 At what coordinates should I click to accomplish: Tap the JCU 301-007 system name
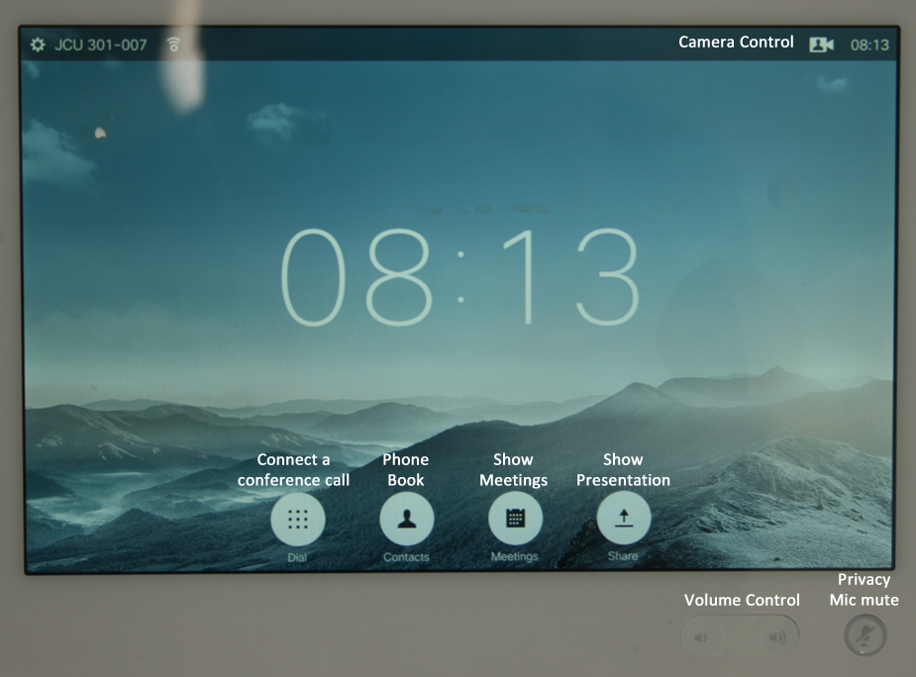click(100, 45)
